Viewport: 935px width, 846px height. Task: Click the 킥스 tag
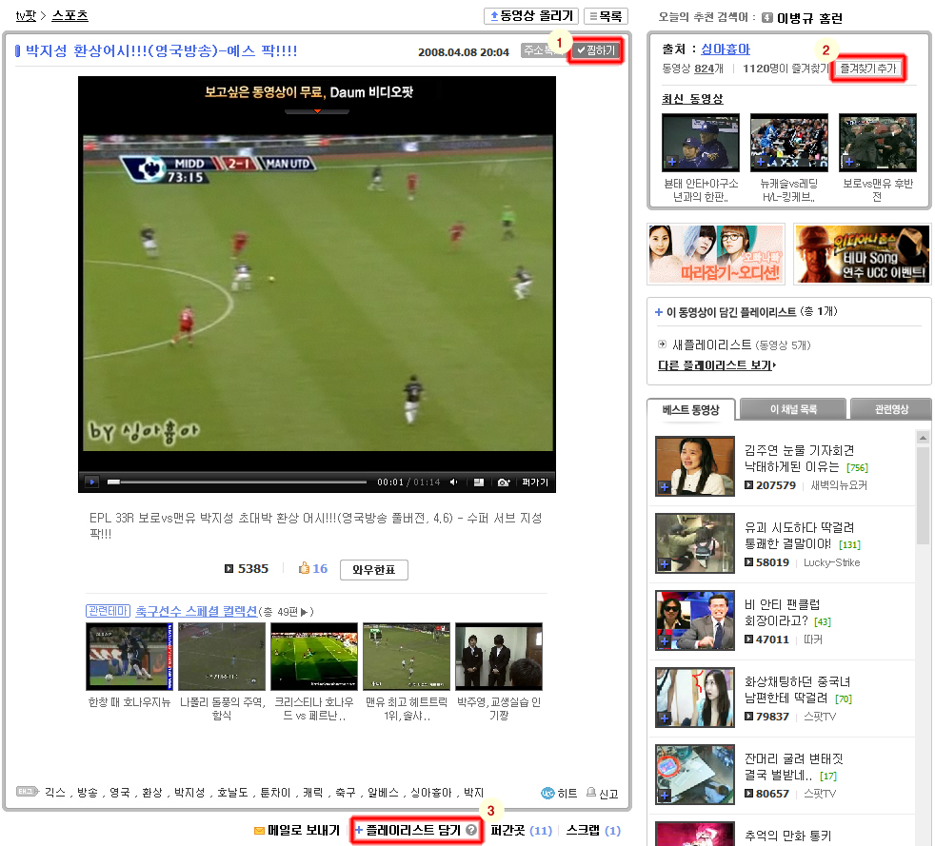(x=55, y=793)
